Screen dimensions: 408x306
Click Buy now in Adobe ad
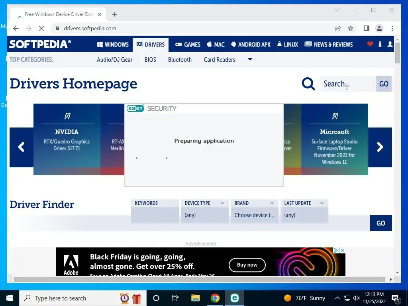247,265
